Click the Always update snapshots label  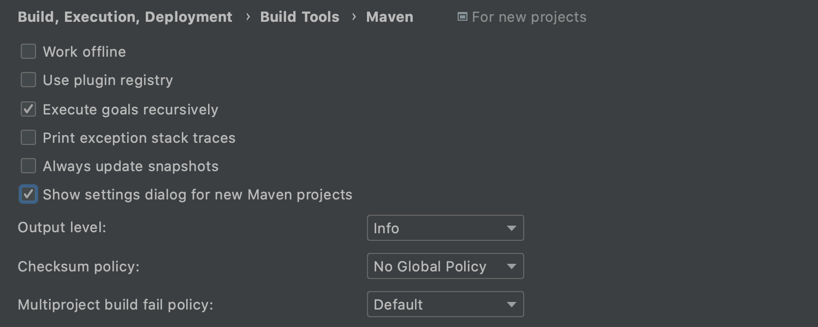[x=131, y=166]
